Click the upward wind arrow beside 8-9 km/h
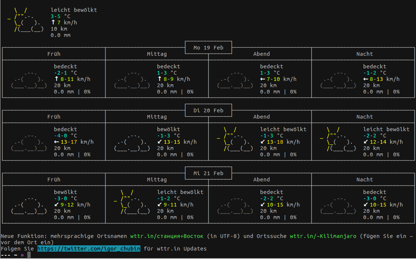 pyautogui.click(x=160, y=79)
